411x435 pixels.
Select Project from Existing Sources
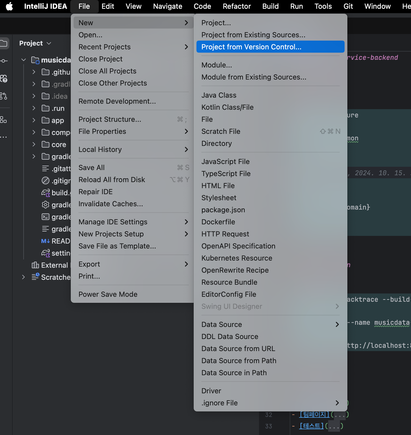click(x=271, y=35)
